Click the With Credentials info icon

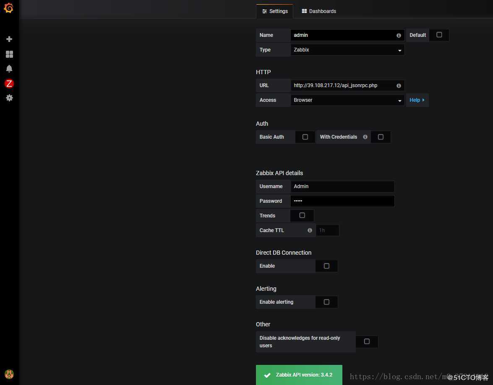[x=365, y=137]
